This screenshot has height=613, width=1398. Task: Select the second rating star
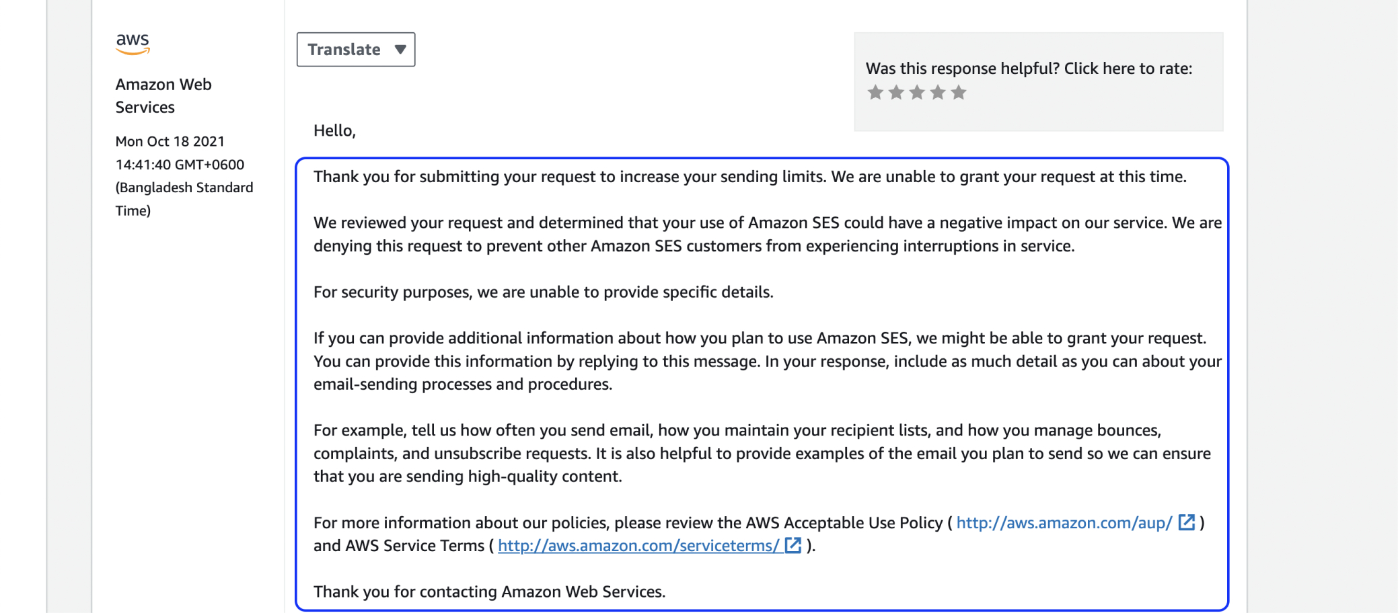(895, 93)
